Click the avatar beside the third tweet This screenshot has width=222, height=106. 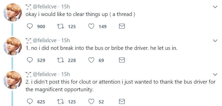click(12, 80)
